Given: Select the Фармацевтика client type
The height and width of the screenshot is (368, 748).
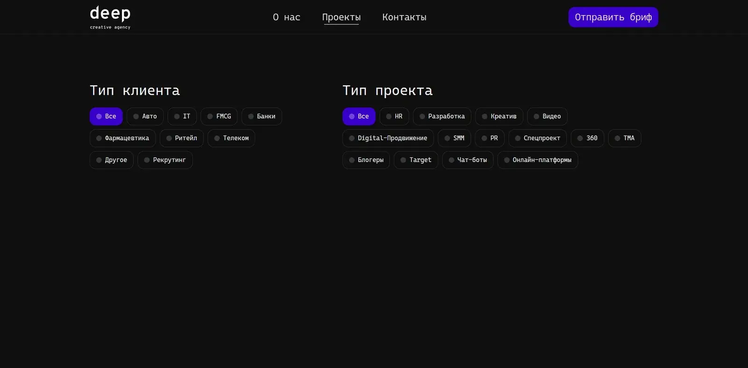Looking at the screenshot, I should point(122,138).
